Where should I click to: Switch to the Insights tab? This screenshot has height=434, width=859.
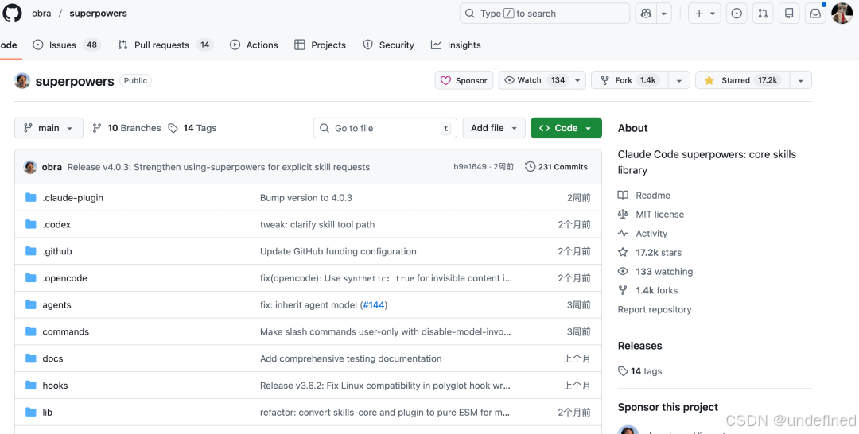point(456,45)
